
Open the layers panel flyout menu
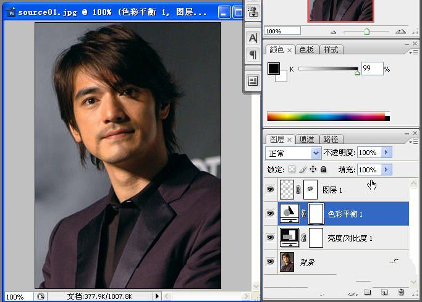[x=413, y=141]
